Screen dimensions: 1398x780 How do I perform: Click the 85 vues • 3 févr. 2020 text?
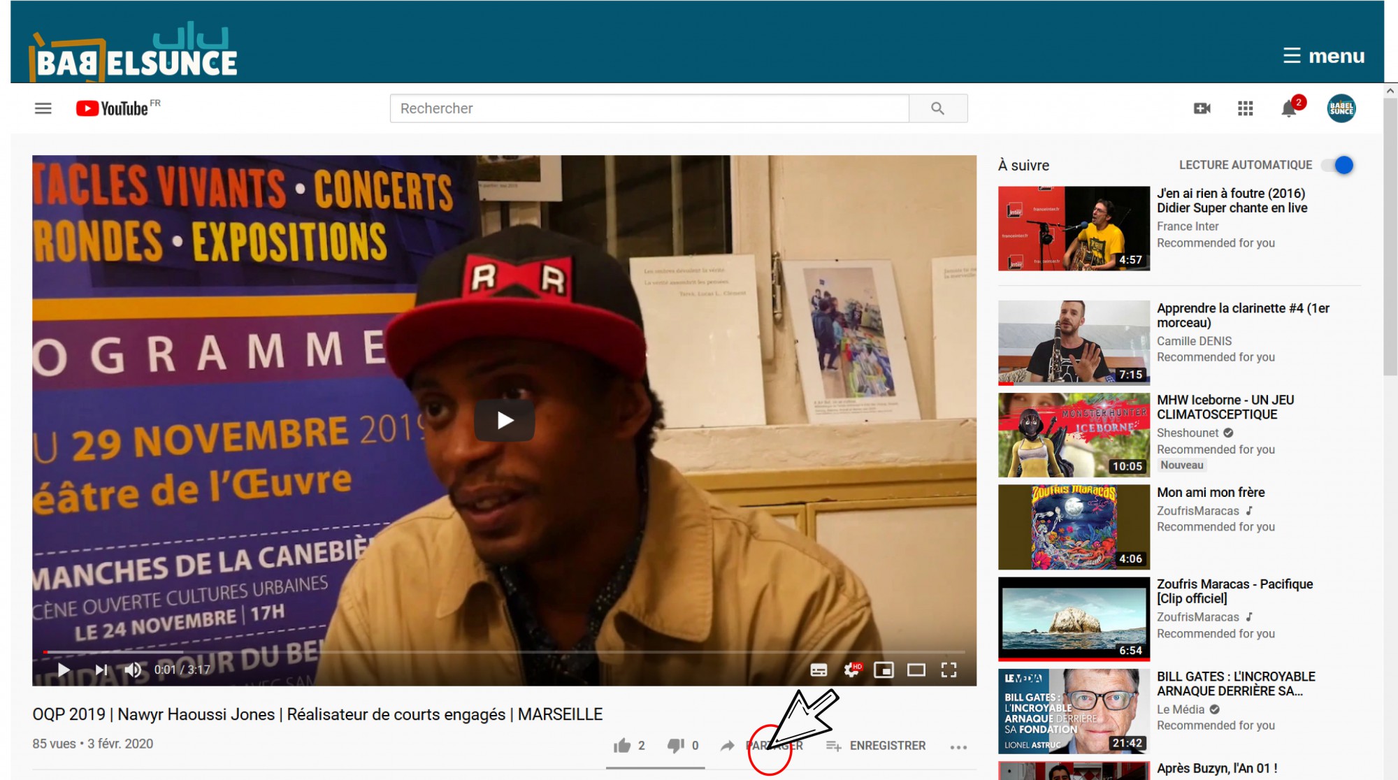click(93, 744)
